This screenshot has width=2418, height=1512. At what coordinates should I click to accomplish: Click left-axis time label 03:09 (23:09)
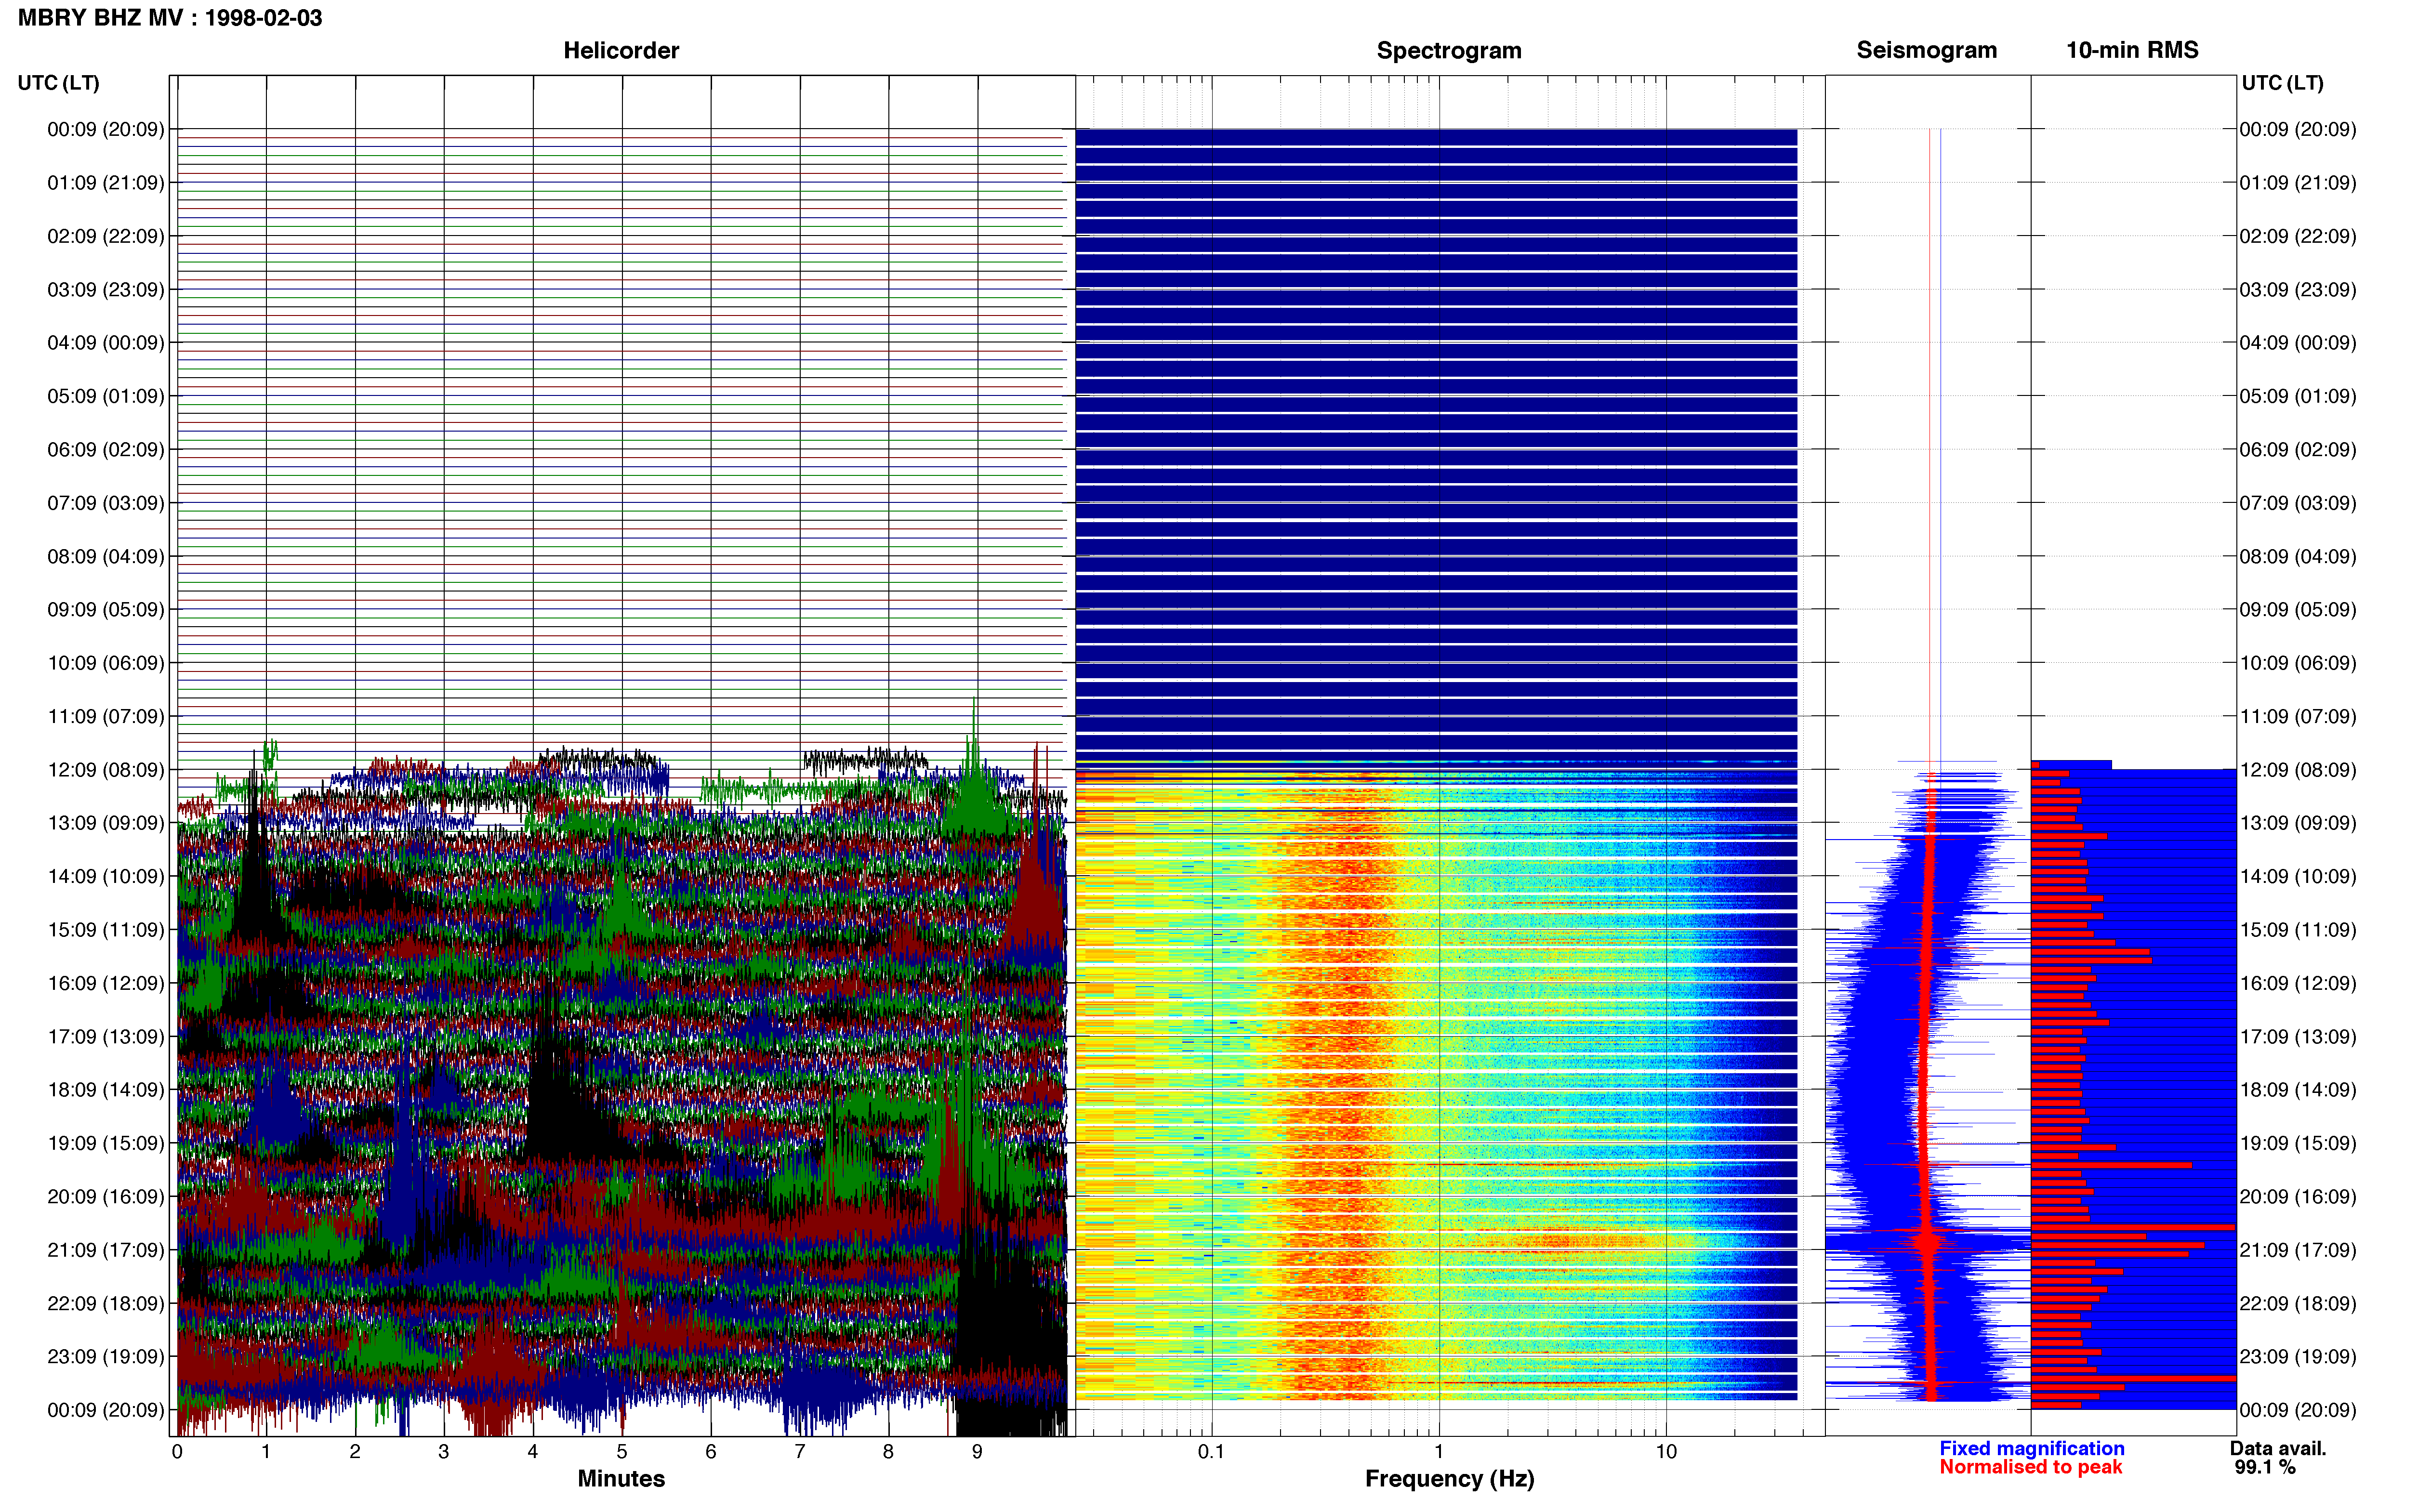(106, 290)
